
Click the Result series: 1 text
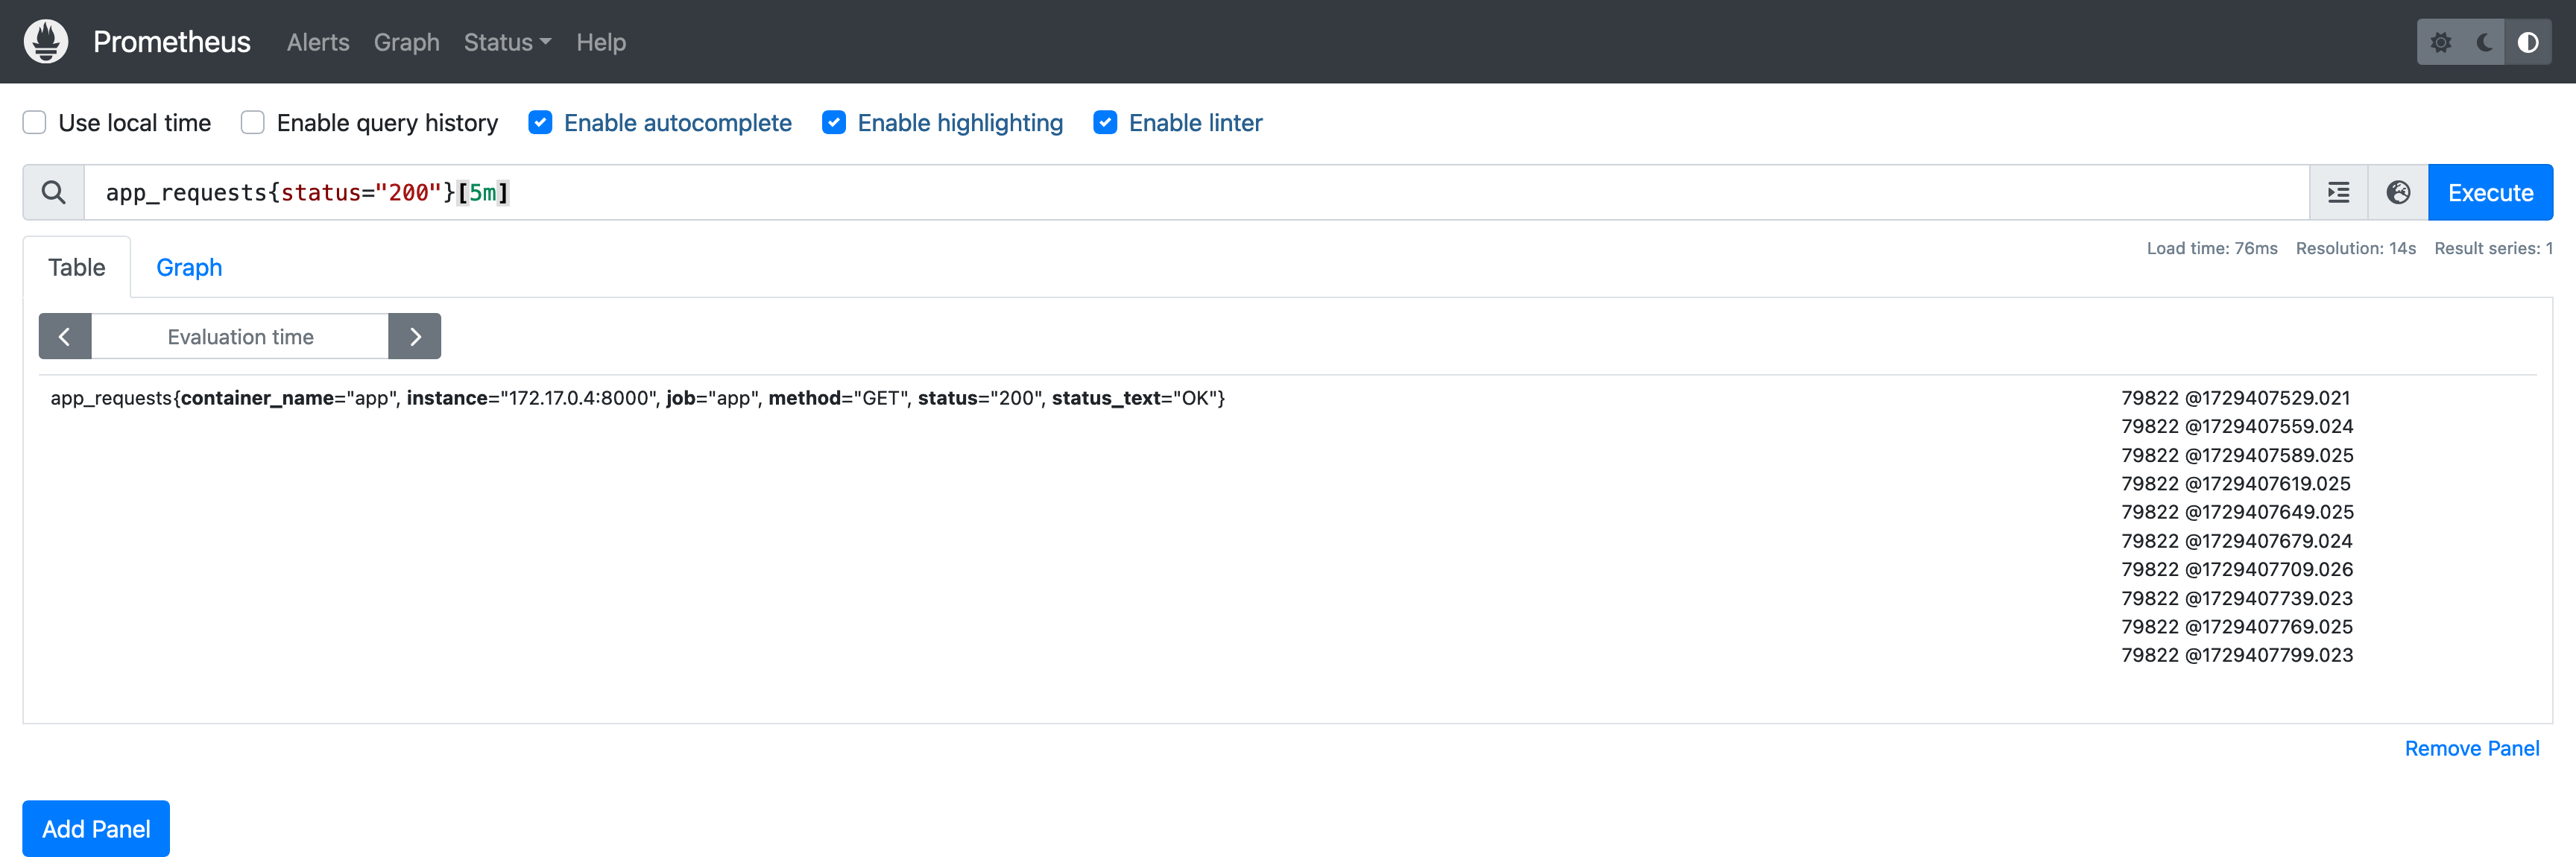pyautogui.click(x=2493, y=248)
